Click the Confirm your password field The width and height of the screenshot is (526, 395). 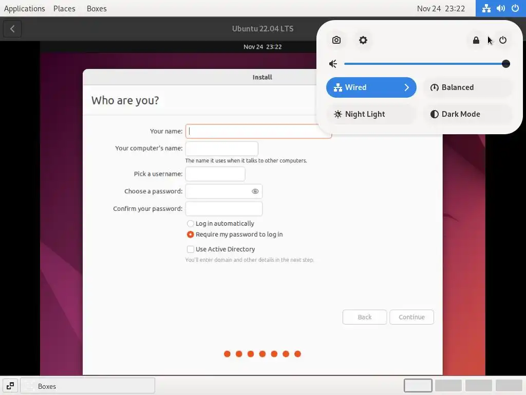pos(224,209)
